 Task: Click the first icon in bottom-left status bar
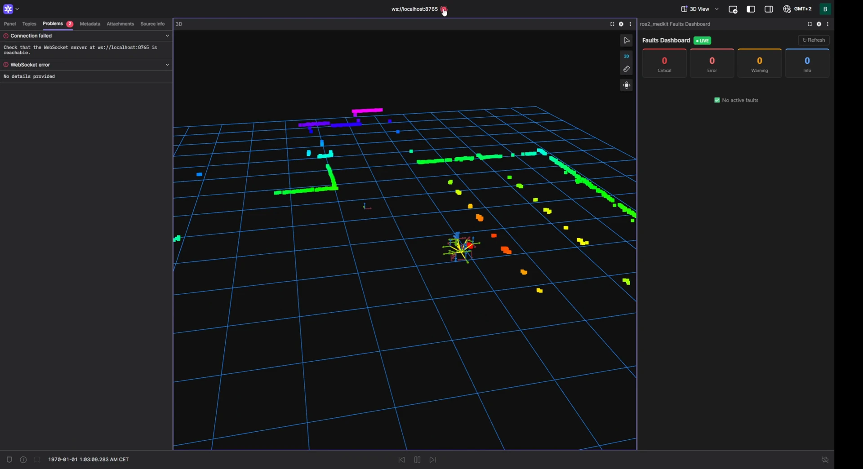coord(9,460)
